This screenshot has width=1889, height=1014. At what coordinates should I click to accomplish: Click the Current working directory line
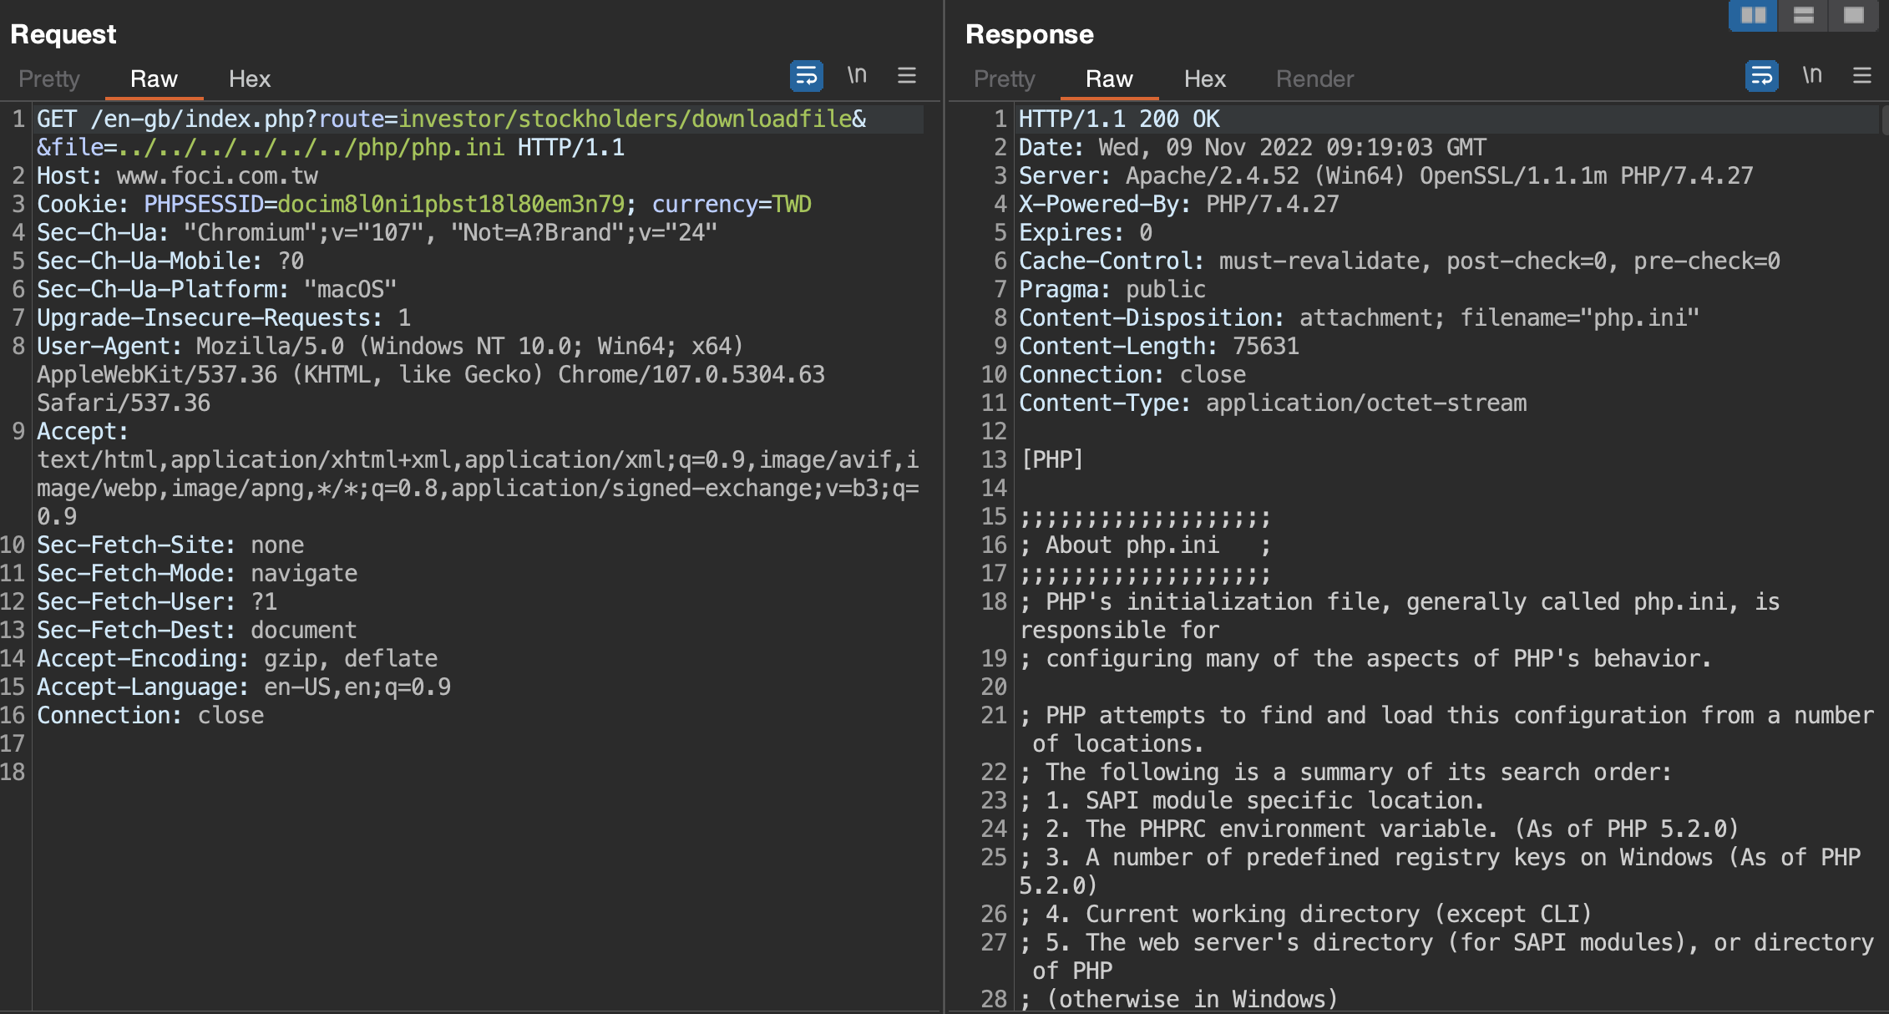1306,914
